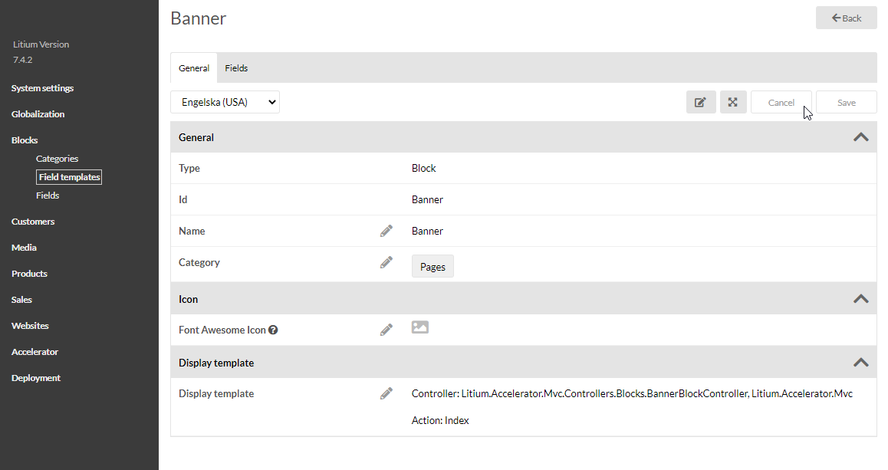Click the Cancel button
888x470 pixels.
[781, 103]
